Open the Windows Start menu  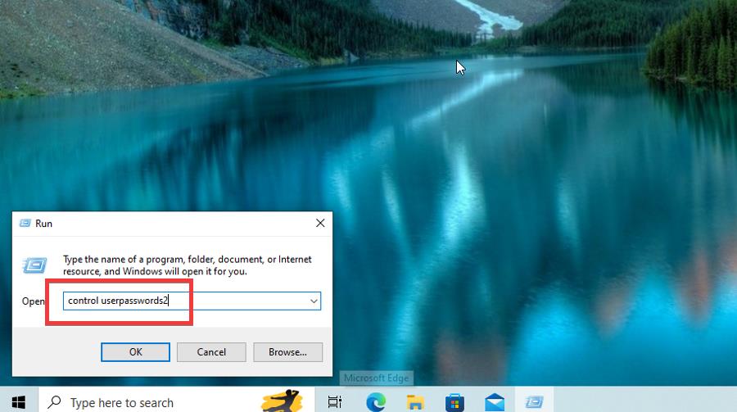tap(19, 401)
